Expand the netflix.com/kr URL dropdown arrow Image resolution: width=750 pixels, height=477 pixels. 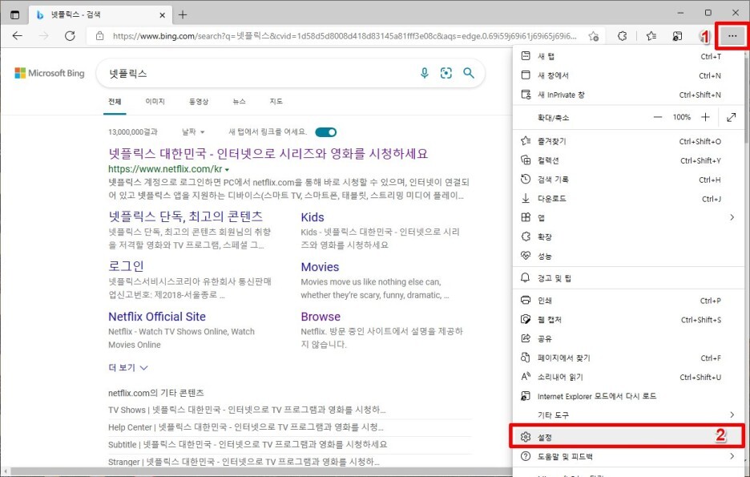coord(228,170)
